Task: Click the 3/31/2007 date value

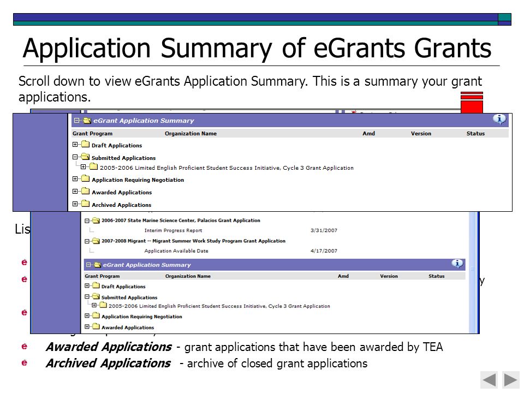Action: [x=324, y=230]
